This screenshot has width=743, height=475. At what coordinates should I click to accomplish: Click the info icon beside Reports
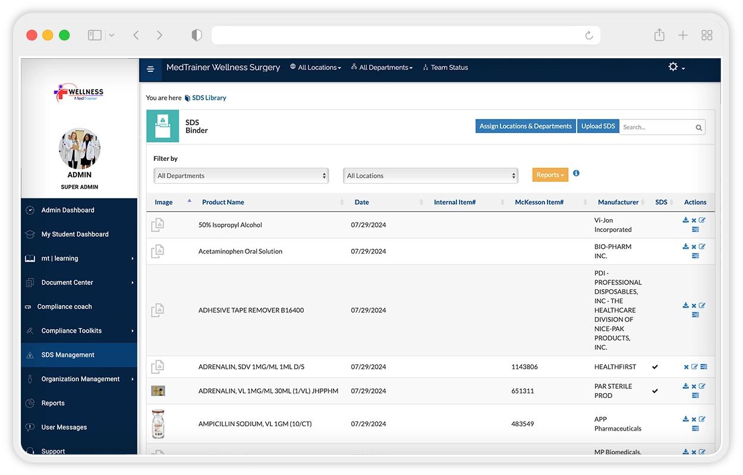click(x=575, y=173)
